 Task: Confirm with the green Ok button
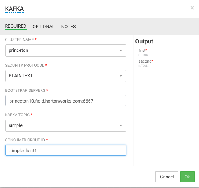click(x=187, y=177)
